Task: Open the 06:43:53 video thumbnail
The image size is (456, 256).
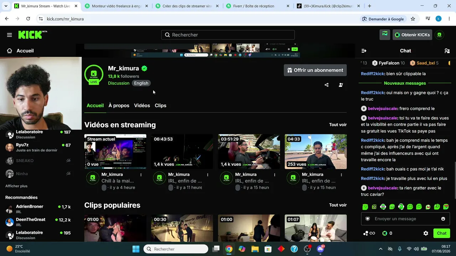Action: [182, 151]
